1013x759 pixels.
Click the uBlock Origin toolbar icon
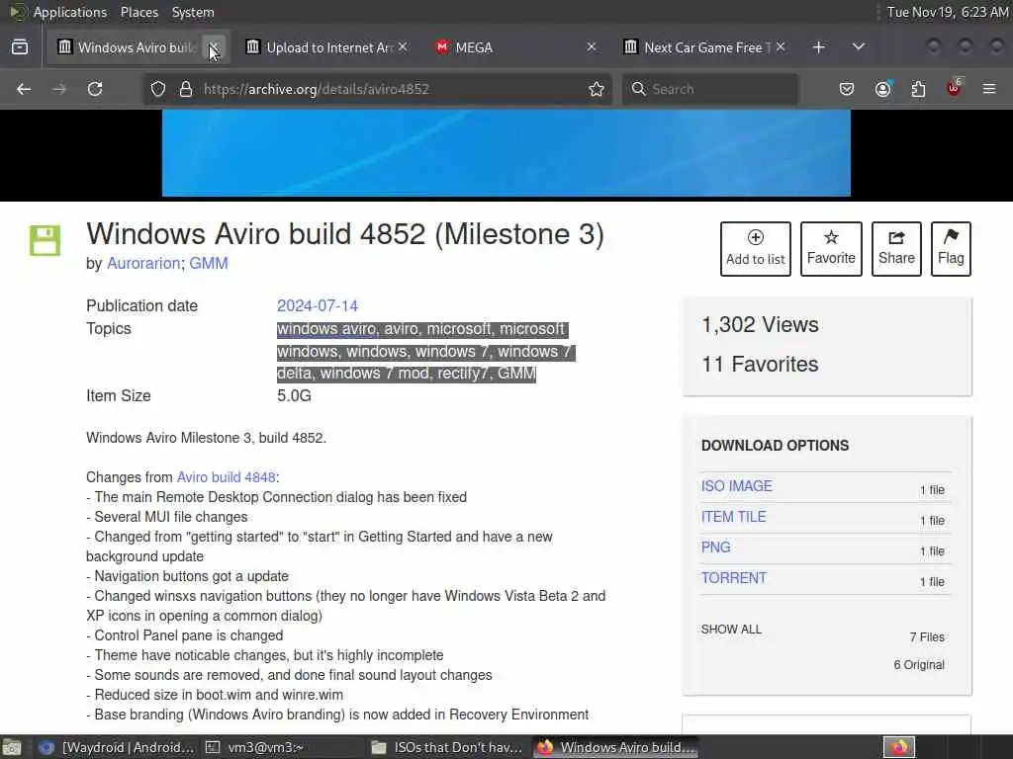954,88
